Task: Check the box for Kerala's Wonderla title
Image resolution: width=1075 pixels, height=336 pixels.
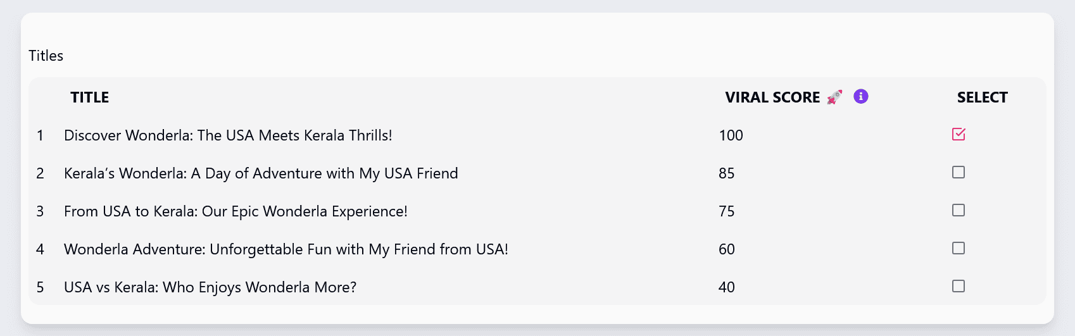Action: 959,172
